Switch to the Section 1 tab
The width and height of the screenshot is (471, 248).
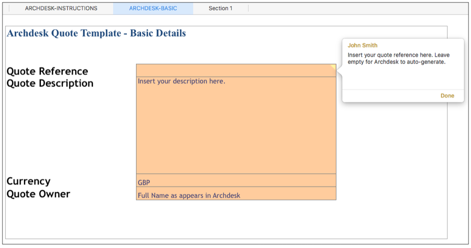pos(220,8)
